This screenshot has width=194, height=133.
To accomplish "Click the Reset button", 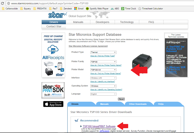I will coord(121,99).
